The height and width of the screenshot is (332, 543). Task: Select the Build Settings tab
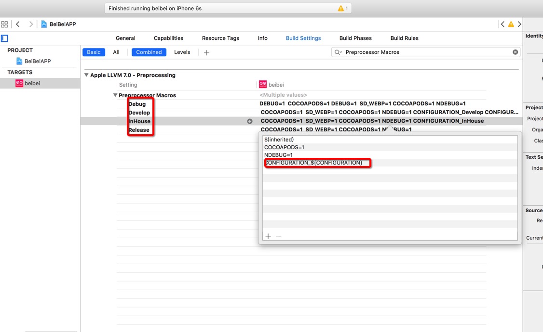click(x=303, y=38)
